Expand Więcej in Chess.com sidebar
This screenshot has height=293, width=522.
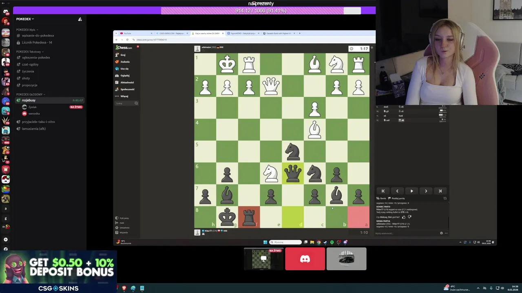pos(122,96)
